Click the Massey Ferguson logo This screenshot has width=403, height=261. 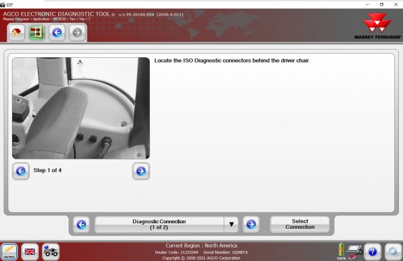pyautogui.click(x=377, y=26)
